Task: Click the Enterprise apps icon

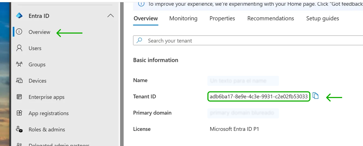Action: (19, 97)
